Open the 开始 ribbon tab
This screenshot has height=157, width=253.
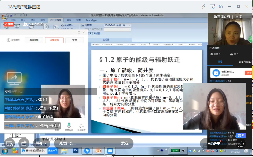coord(13,20)
